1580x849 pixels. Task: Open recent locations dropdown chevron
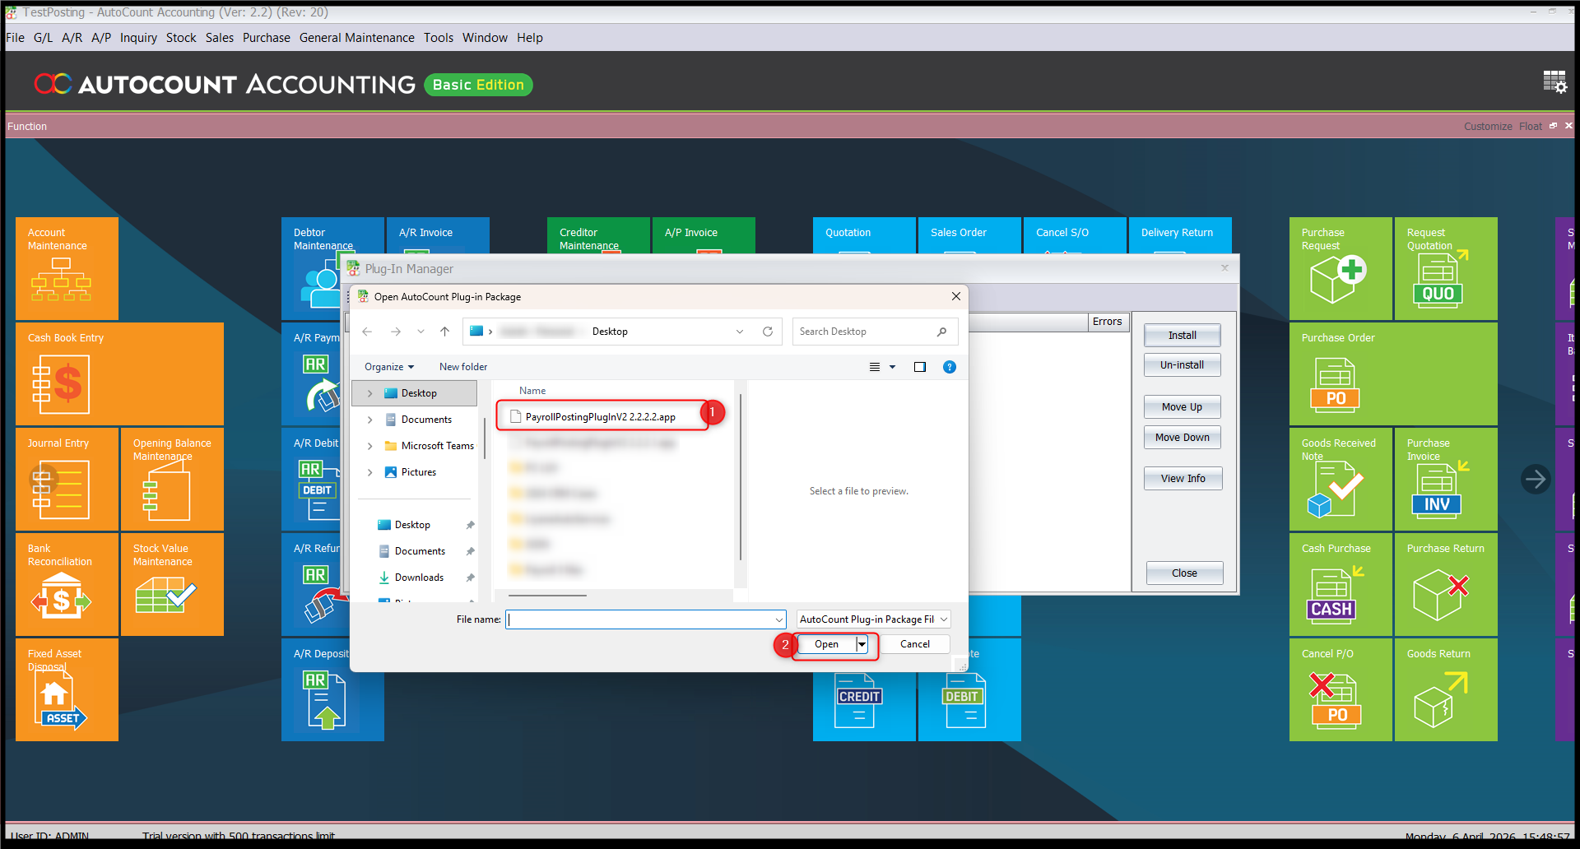point(421,332)
